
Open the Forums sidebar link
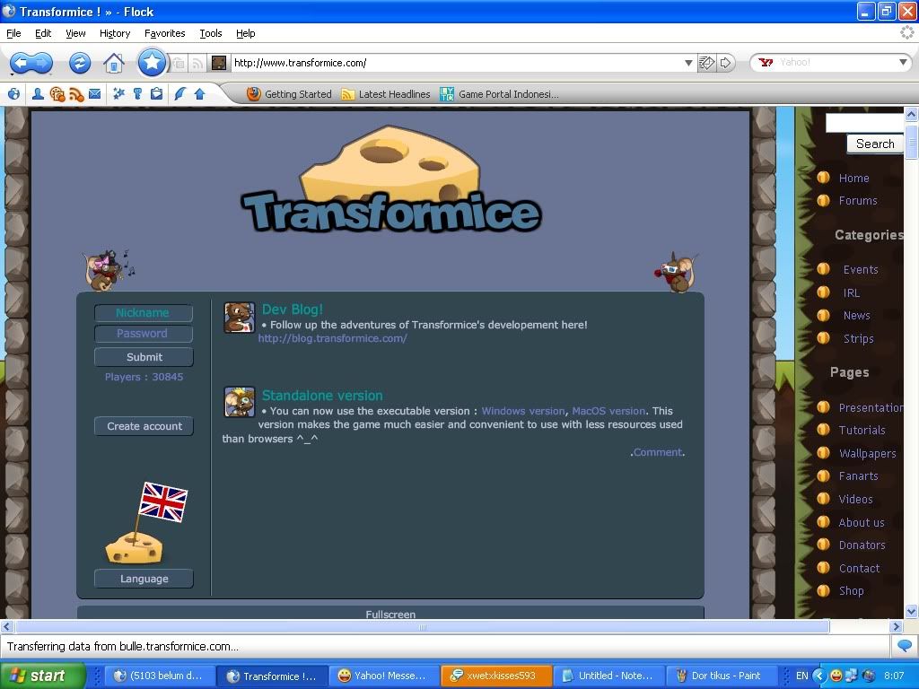coord(857,200)
